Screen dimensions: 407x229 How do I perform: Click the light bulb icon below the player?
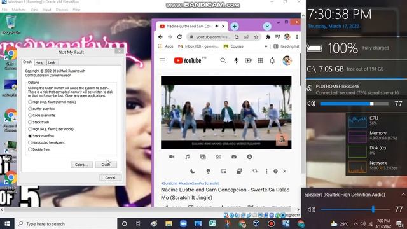[208, 171]
